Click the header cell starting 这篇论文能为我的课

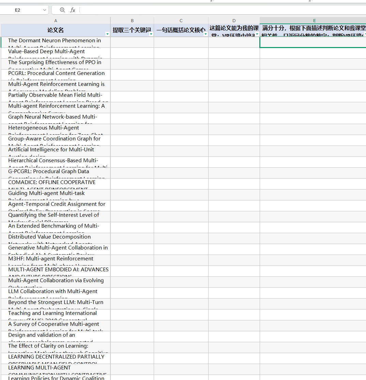tap(234, 30)
